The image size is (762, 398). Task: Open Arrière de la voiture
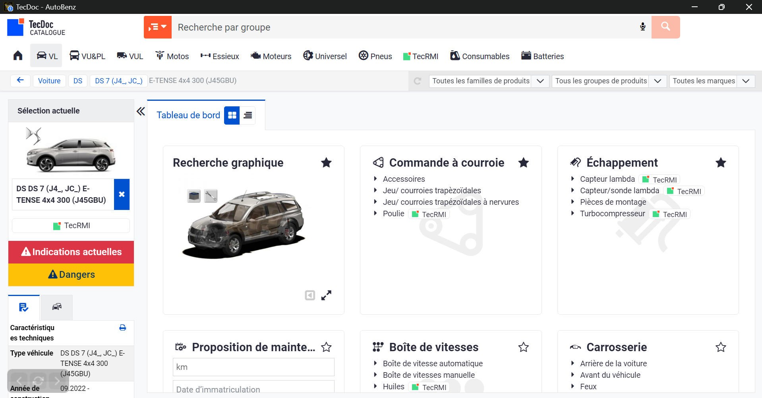(613, 363)
